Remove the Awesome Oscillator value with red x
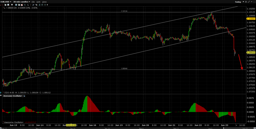This screenshot has width=256, height=129. pyautogui.click(x=4, y=122)
